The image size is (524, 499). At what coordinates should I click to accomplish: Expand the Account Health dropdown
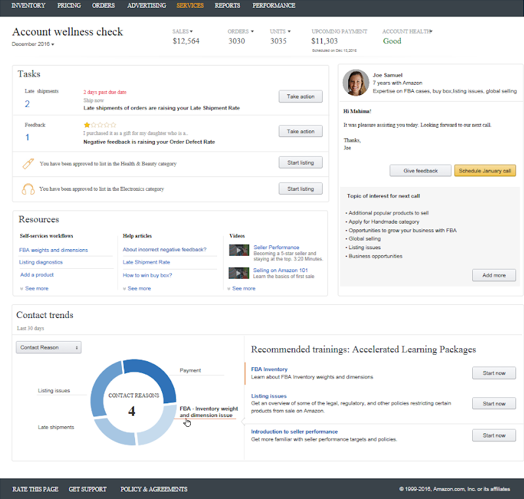(x=407, y=31)
